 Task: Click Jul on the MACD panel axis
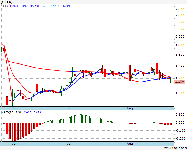coord(69,143)
